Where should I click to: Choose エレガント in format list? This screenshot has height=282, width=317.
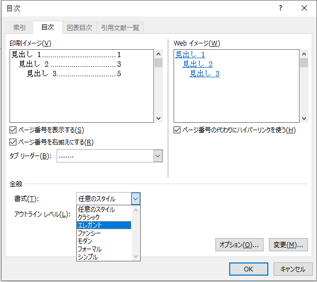point(104,225)
